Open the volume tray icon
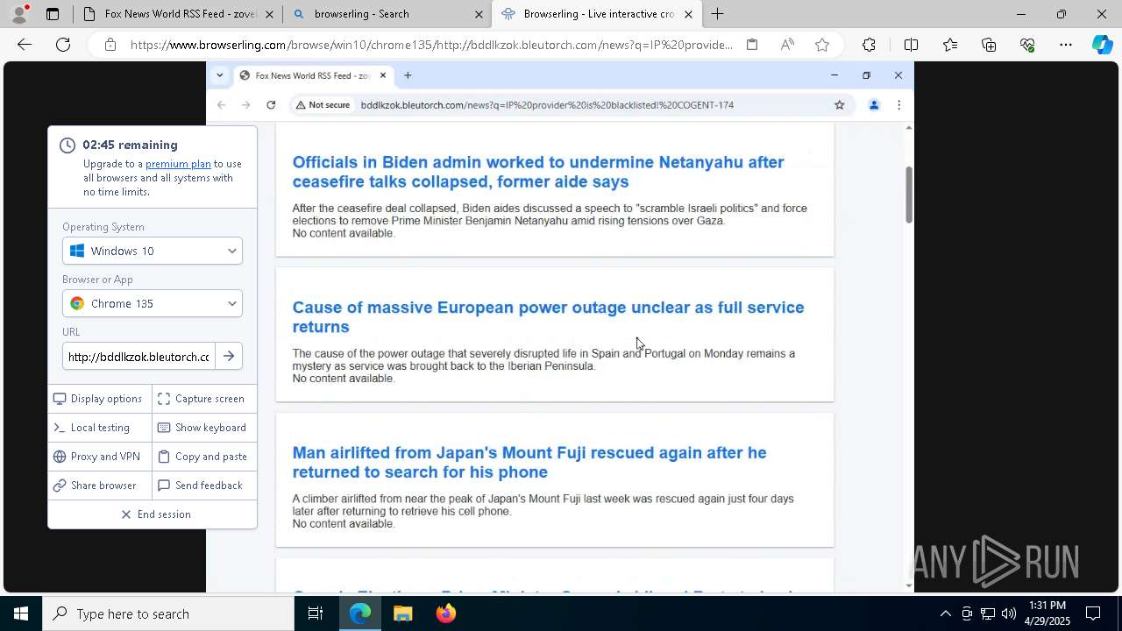Image resolution: width=1122 pixels, height=631 pixels. 1009,613
